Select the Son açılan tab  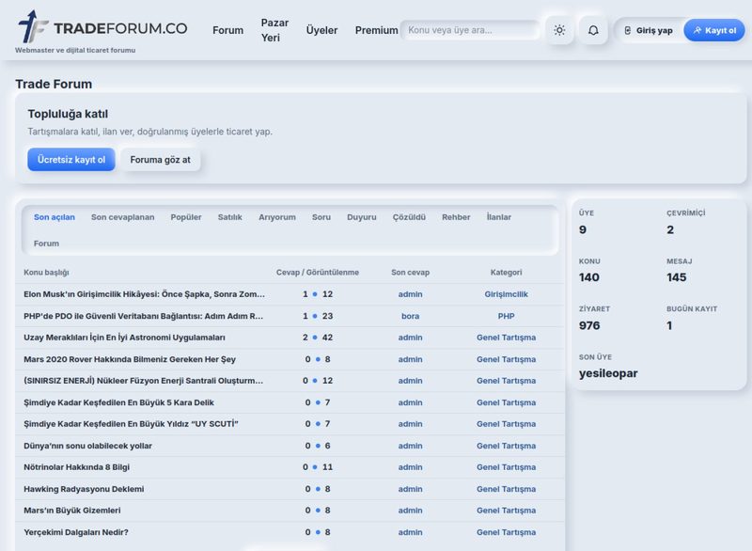click(x=55, y=217)
